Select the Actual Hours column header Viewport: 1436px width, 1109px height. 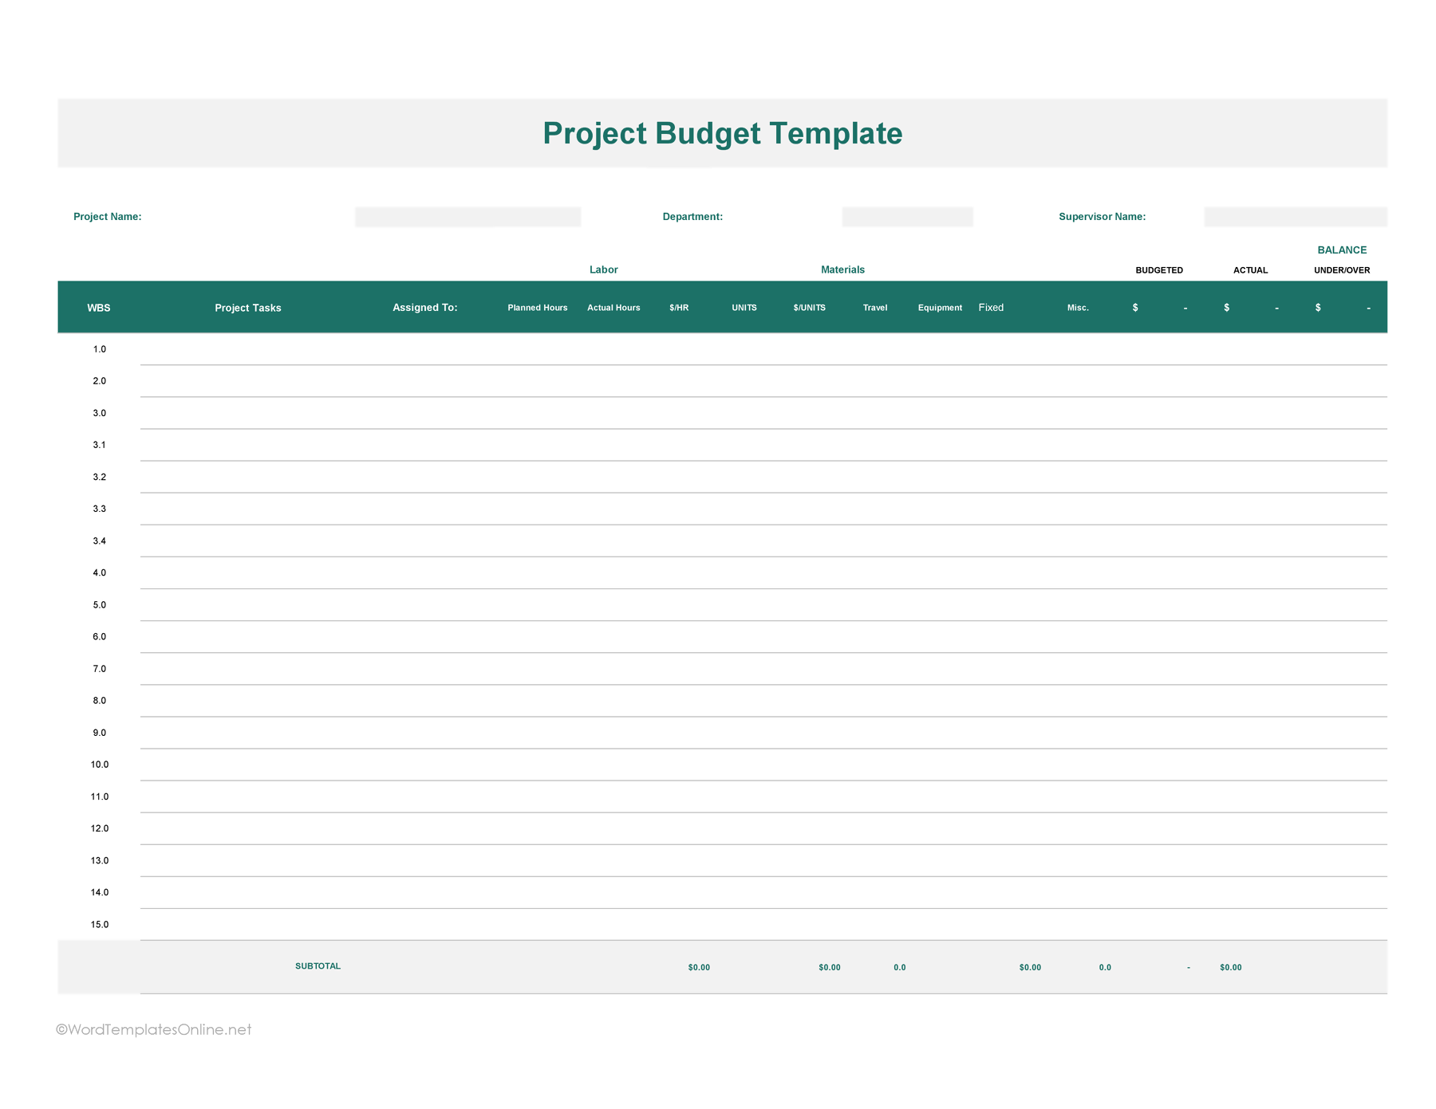click(613, 308)
